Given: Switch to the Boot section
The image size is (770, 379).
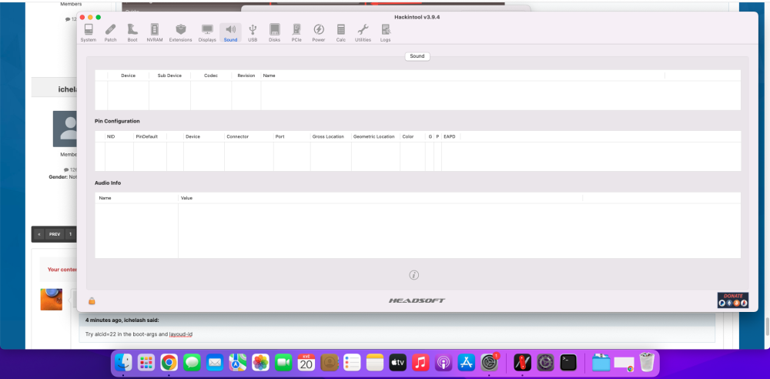Looking at the screenshot, I should click(x=132, y=32).
